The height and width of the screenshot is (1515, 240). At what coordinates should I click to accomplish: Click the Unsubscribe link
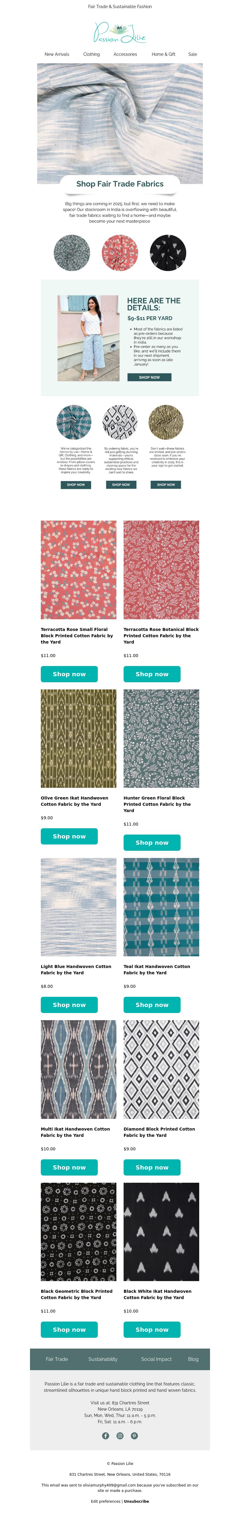(136, 1501)
